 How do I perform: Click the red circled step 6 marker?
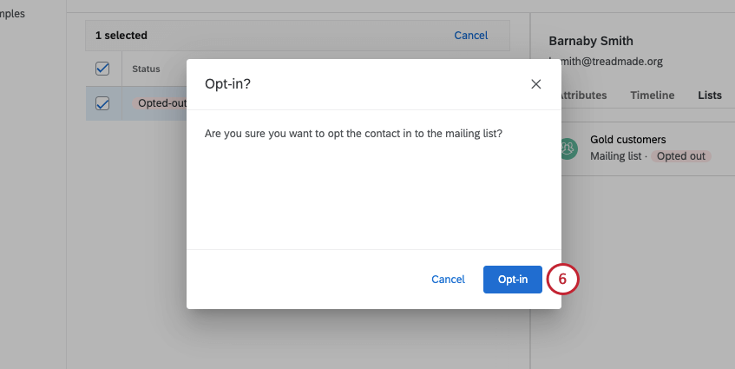pos(562,280)
